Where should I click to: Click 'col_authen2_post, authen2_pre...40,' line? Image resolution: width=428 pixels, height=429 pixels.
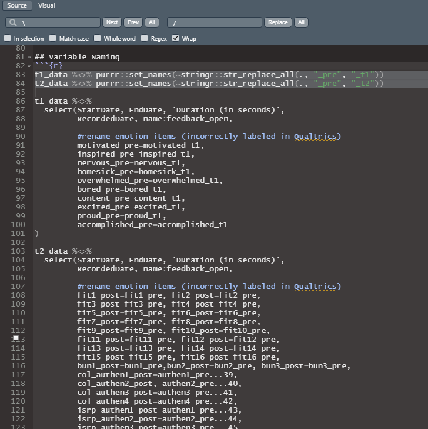tap(159, 384)
